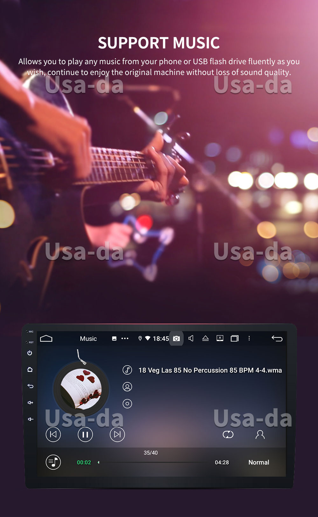Viewport: 318px width, 517px height.
Task: Skip to the previous track
Action: point(53,434)
